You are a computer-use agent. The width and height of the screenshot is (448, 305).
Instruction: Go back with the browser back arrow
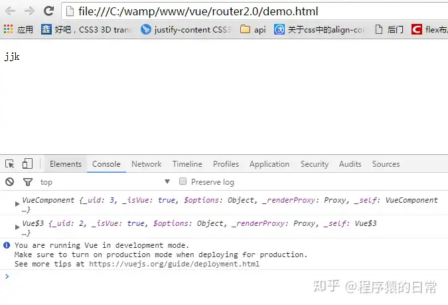(x=10, y=11)
